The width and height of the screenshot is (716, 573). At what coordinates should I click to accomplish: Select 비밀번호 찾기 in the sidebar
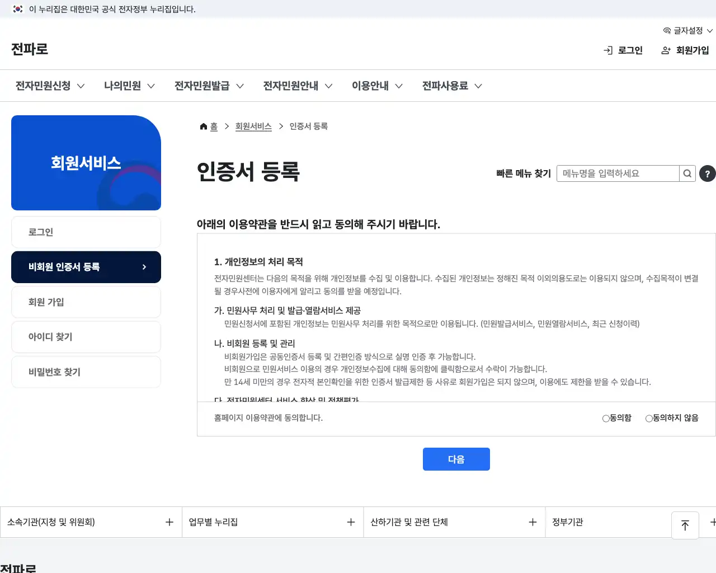coord(86,372)
